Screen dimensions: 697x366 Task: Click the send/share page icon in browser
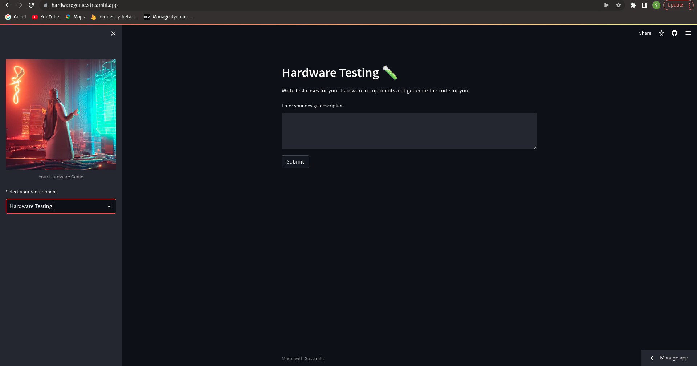point(607,5)
